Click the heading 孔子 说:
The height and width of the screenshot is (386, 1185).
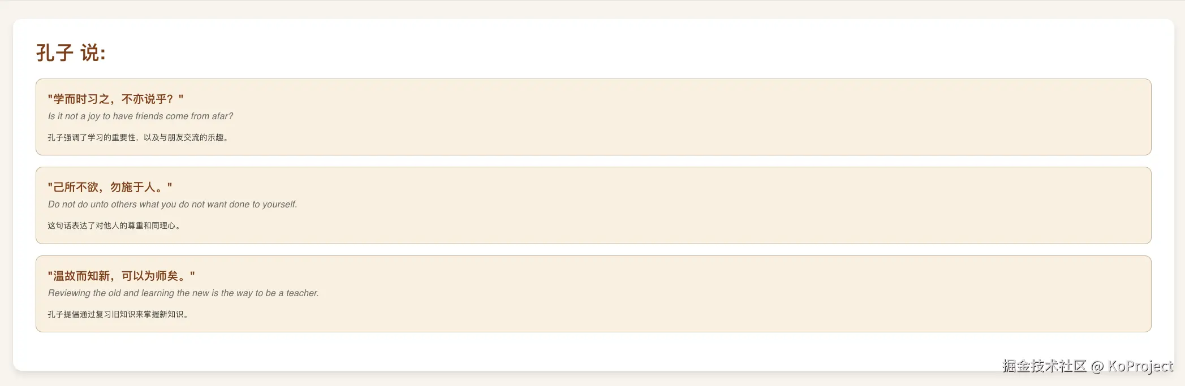click(71, 53)
